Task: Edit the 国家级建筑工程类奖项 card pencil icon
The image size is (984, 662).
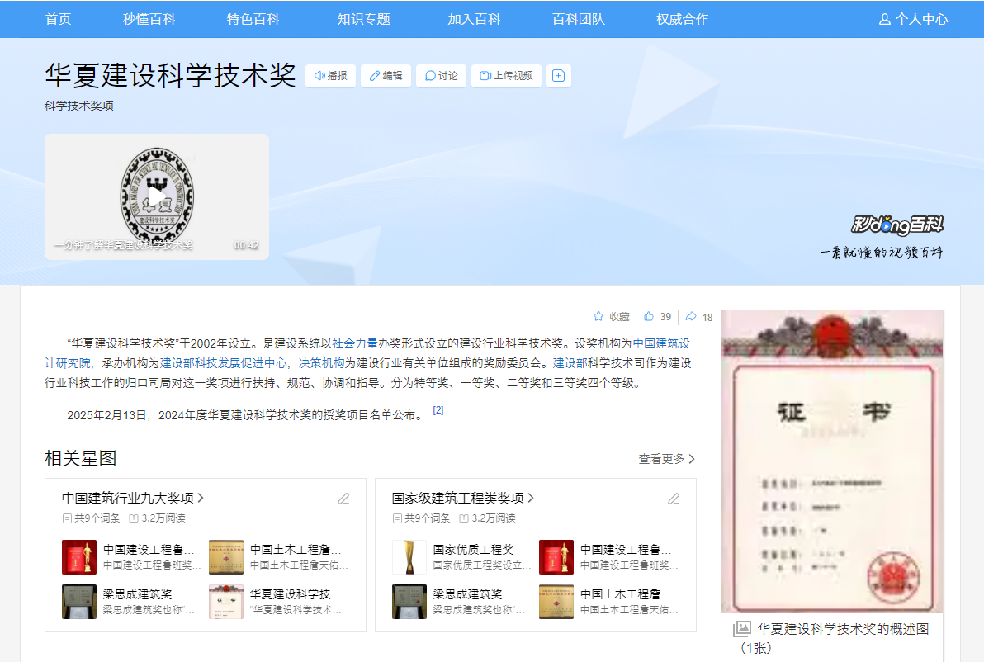Action: 674,499
